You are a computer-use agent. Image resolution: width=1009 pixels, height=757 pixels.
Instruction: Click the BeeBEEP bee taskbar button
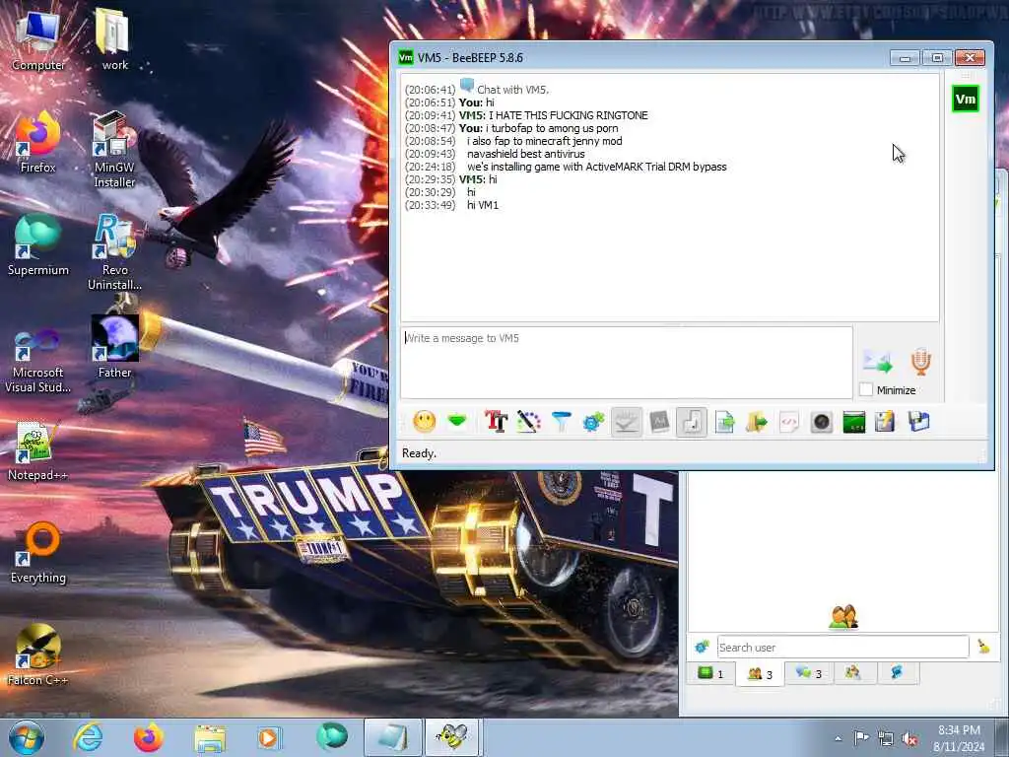tap(451, 737)
